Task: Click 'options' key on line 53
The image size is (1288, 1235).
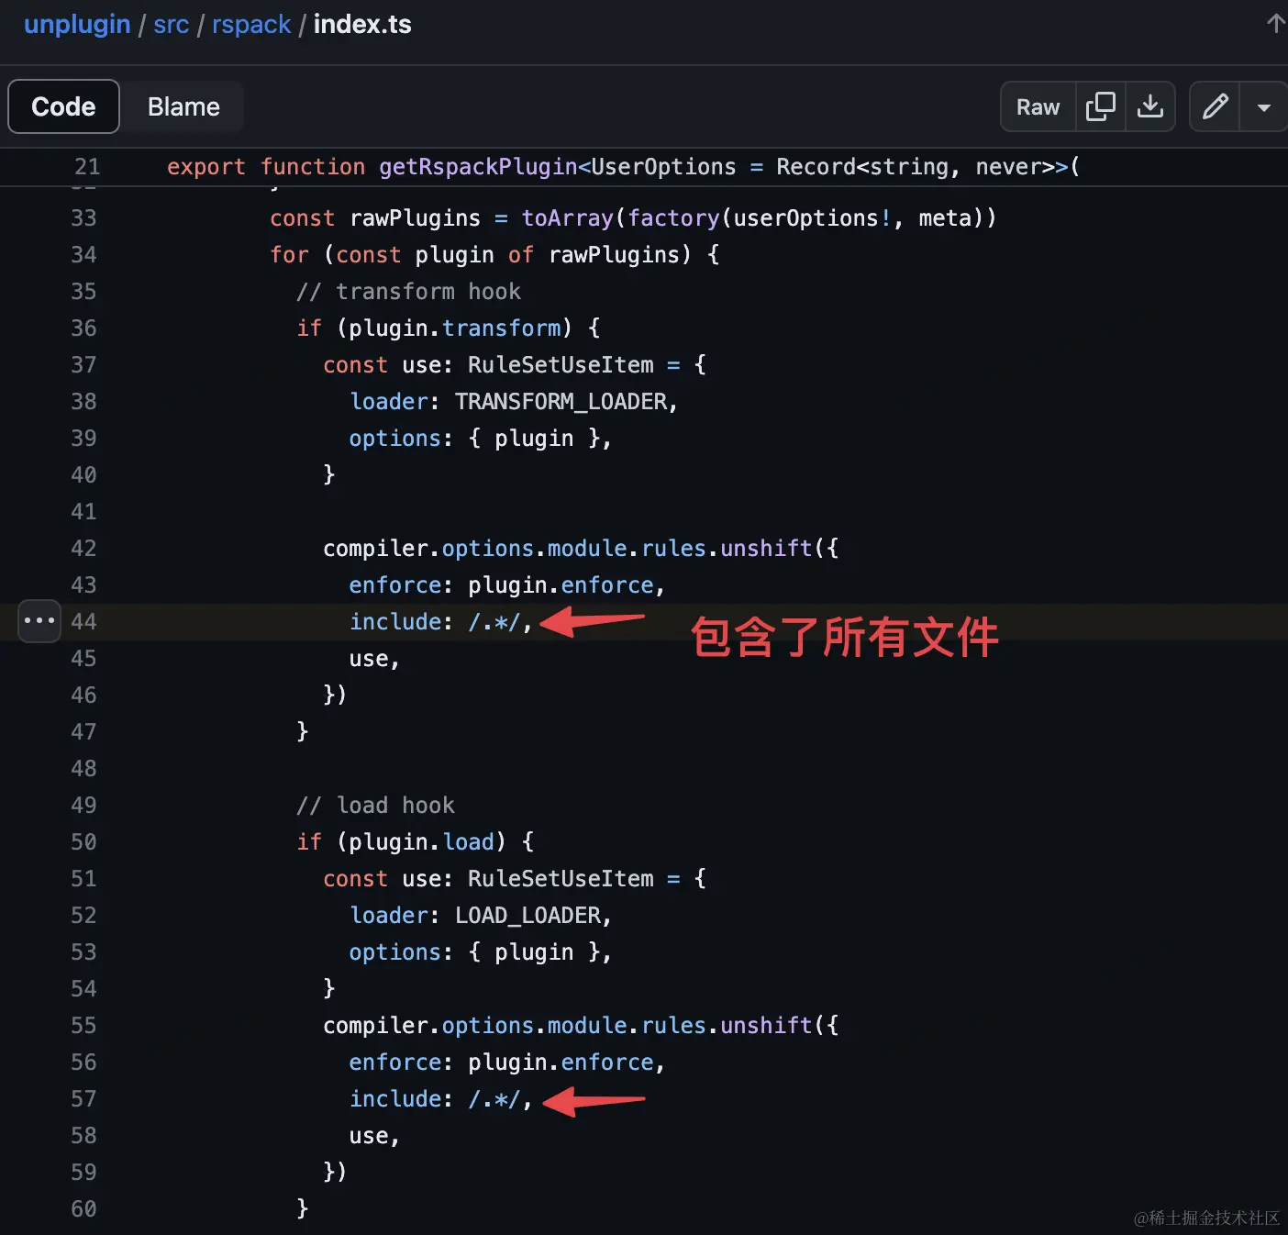Action: click(x=395, y=952)
